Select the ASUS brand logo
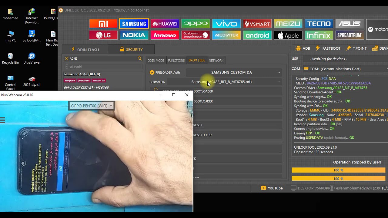The width and height of the screenshot is (388, 218). click(x=350, y=24)
